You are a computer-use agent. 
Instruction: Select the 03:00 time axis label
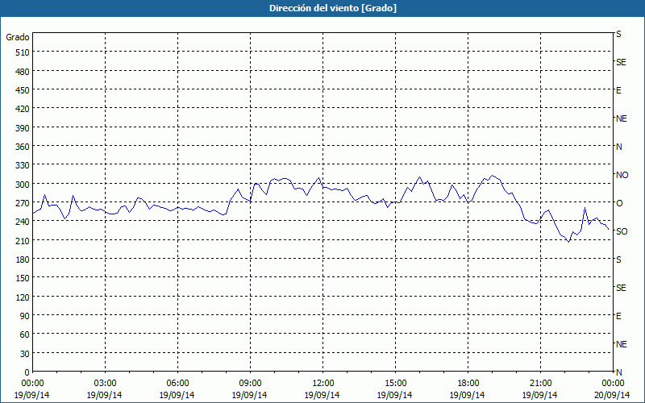coord(105,384)
